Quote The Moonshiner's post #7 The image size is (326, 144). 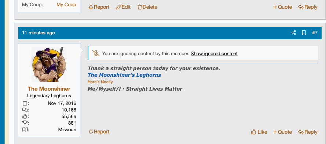coord(282,132)
